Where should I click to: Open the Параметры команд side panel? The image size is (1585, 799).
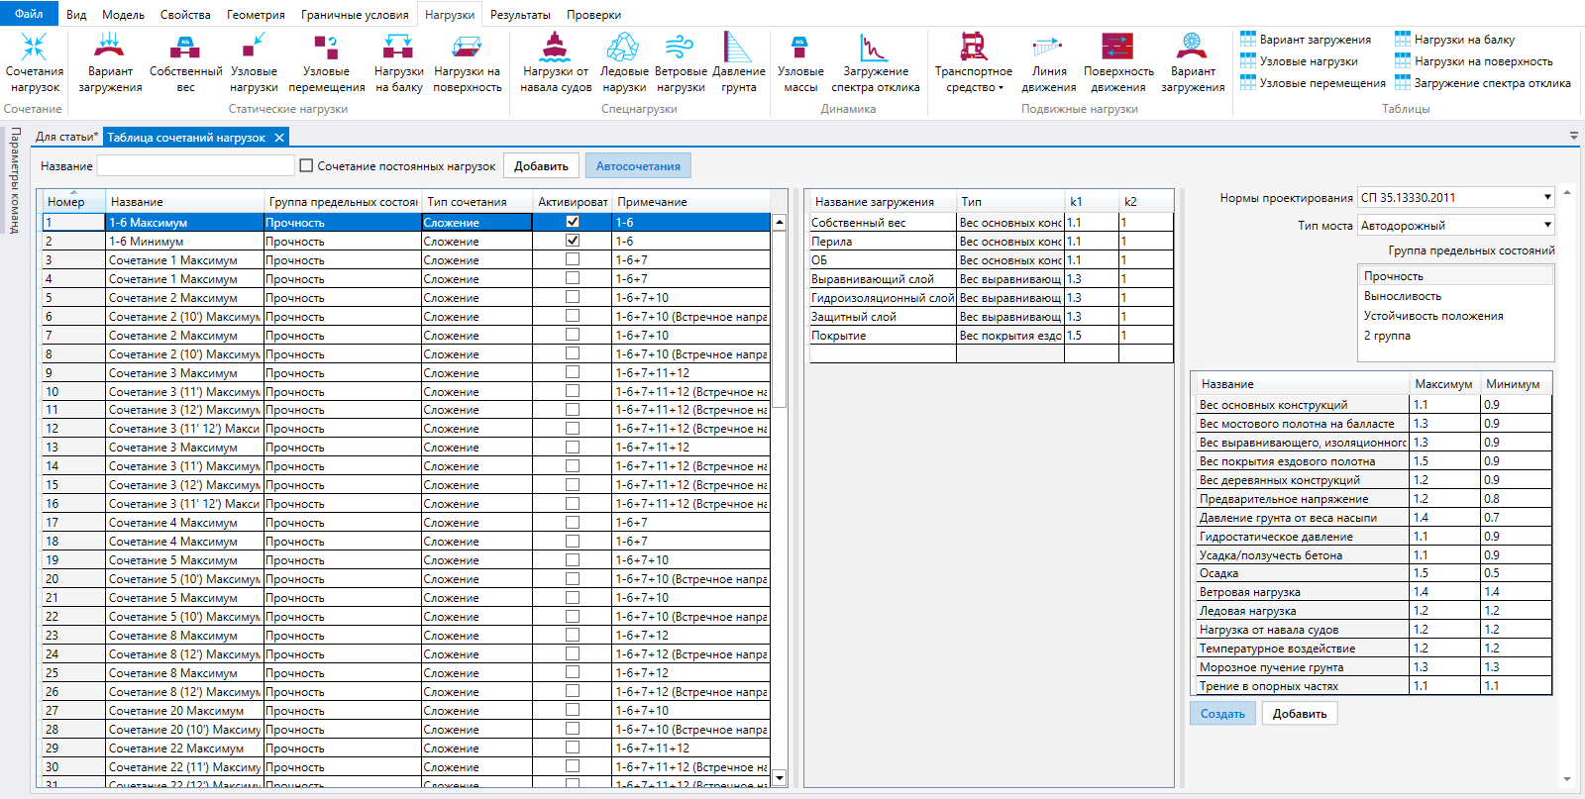click(x=14, y=180)
